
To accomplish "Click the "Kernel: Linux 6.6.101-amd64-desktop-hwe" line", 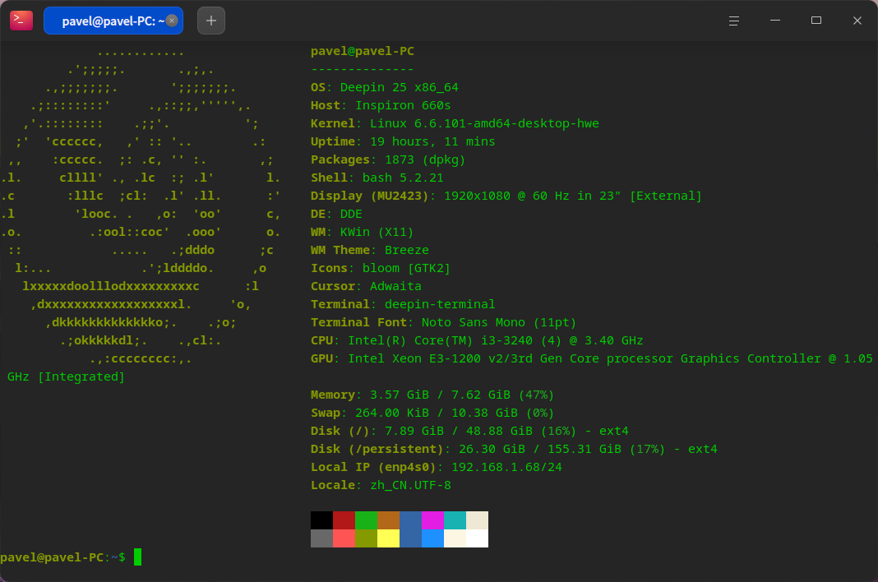I will tap(455, 123).
